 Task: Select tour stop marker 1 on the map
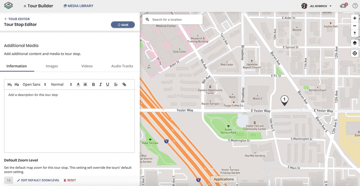[x=285, y=100]
